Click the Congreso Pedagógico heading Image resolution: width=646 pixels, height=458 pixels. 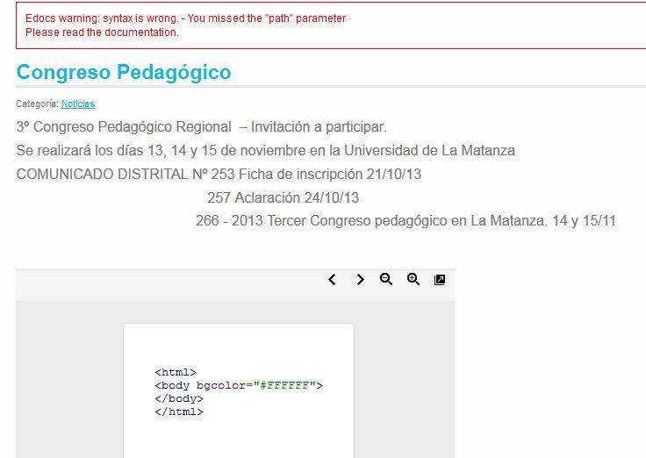click(124, 72)
